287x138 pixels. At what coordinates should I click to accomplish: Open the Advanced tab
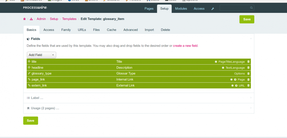click(130, 30)
